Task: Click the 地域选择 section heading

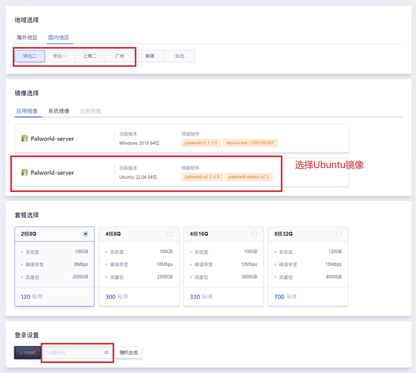Action: (x=27, y=20)
